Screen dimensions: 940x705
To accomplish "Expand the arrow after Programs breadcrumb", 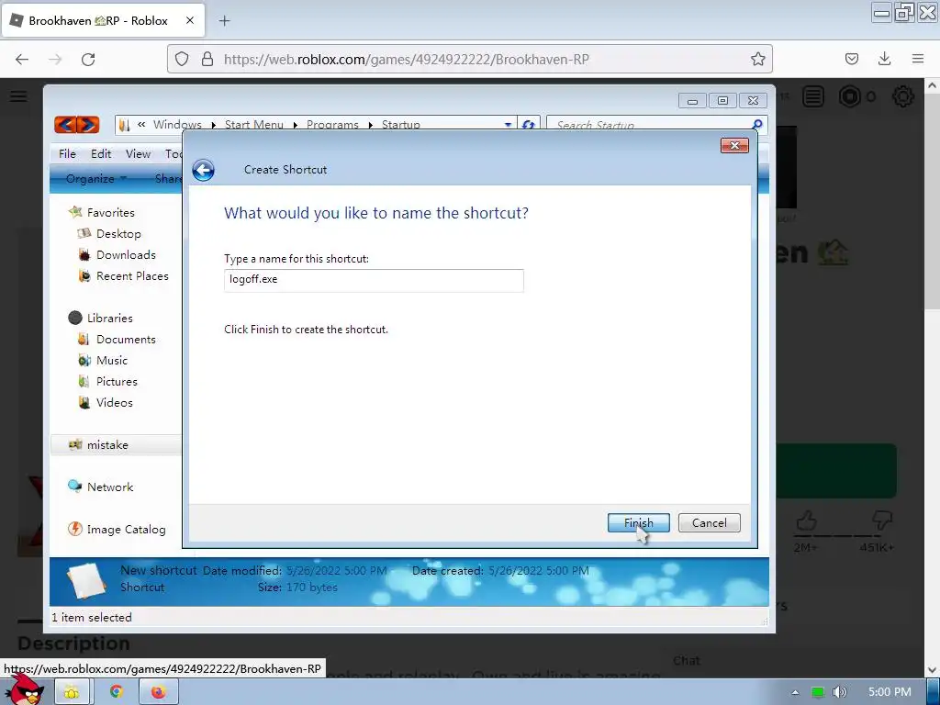I will point(371,125).
